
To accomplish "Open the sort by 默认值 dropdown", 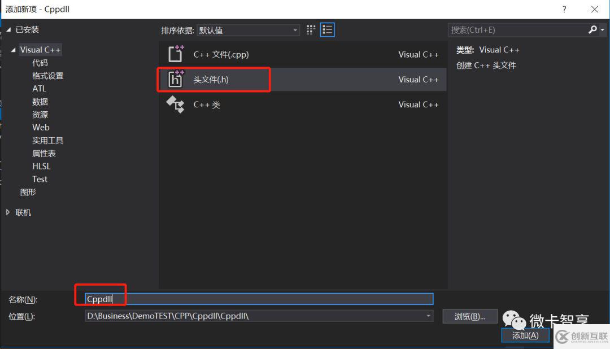I will coord(248,30).
